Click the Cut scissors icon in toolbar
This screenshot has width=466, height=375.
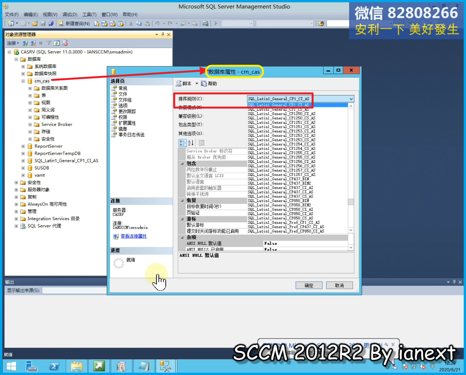coord(131,23)
